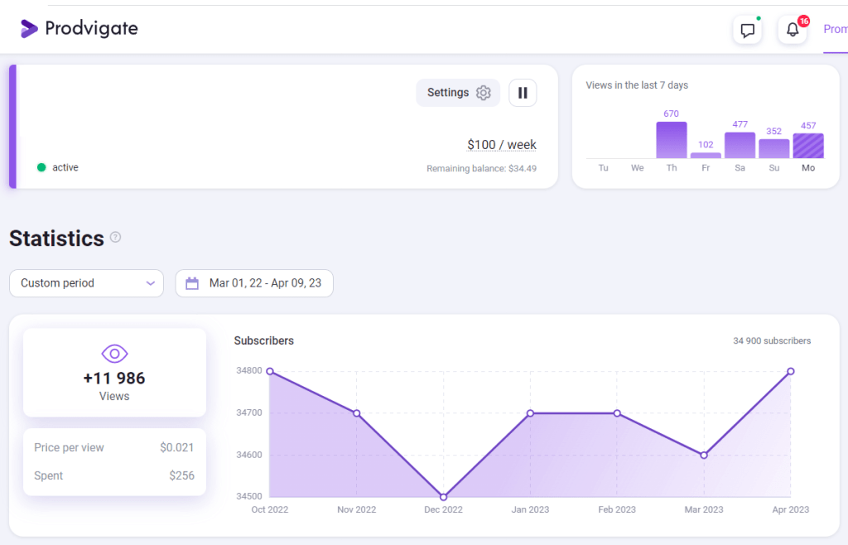Screen dimensions: 848x545
Task: Click the red 16 notification badge
Action: (x=803, y=21)
